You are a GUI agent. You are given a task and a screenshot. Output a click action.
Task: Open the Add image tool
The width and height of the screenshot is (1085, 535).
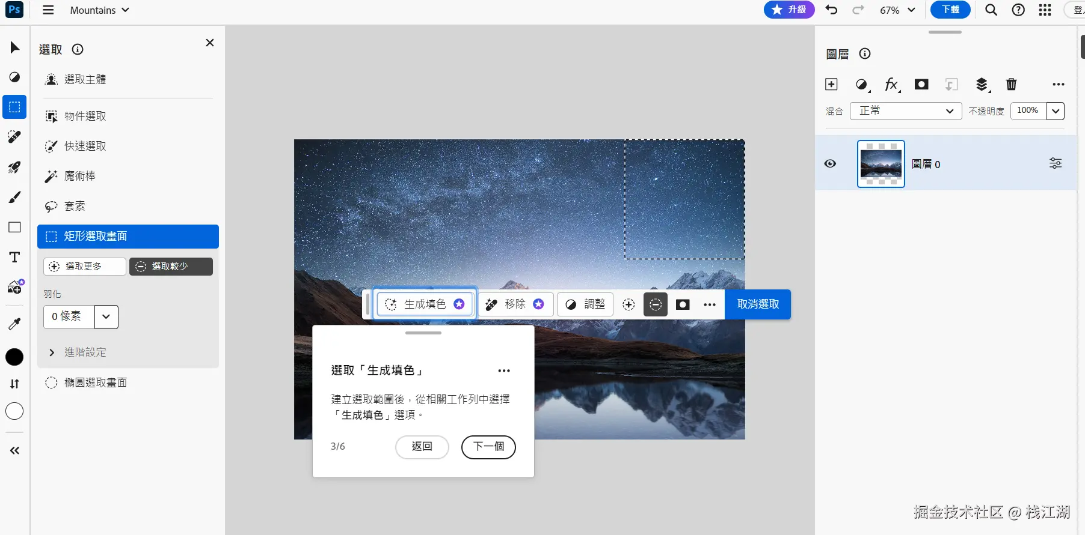[x=15, y=287]
